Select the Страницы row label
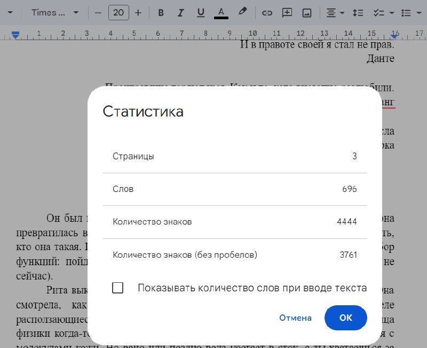The width and height of the screenshot is (427, 348). [133, 156]
